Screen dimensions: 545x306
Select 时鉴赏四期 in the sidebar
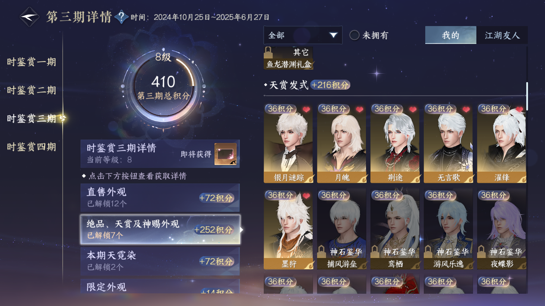point(32,147)
